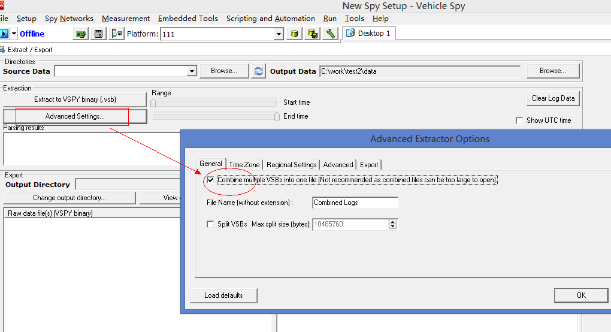Click the End time range slider
Screen dimensions: 611x332
point(276,116)
